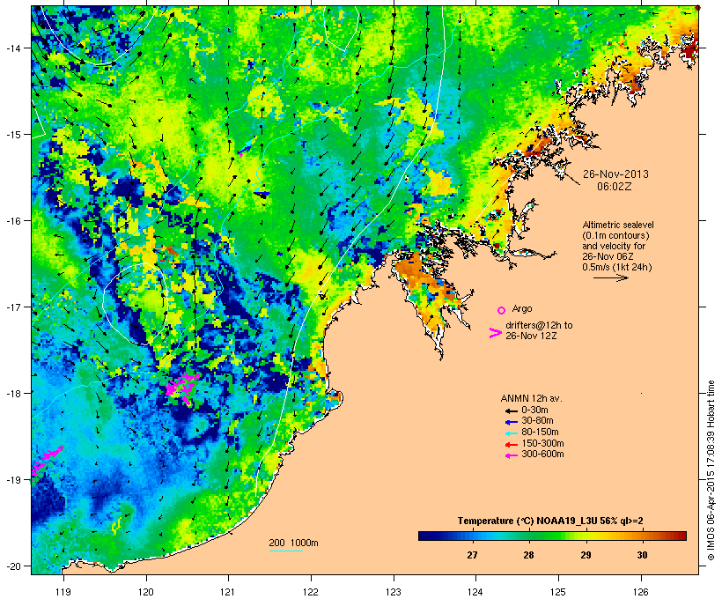This screenshot has width=722, height=599.
Task: Click the IMOS copyright timestamp text
Action: coord(711,470)
